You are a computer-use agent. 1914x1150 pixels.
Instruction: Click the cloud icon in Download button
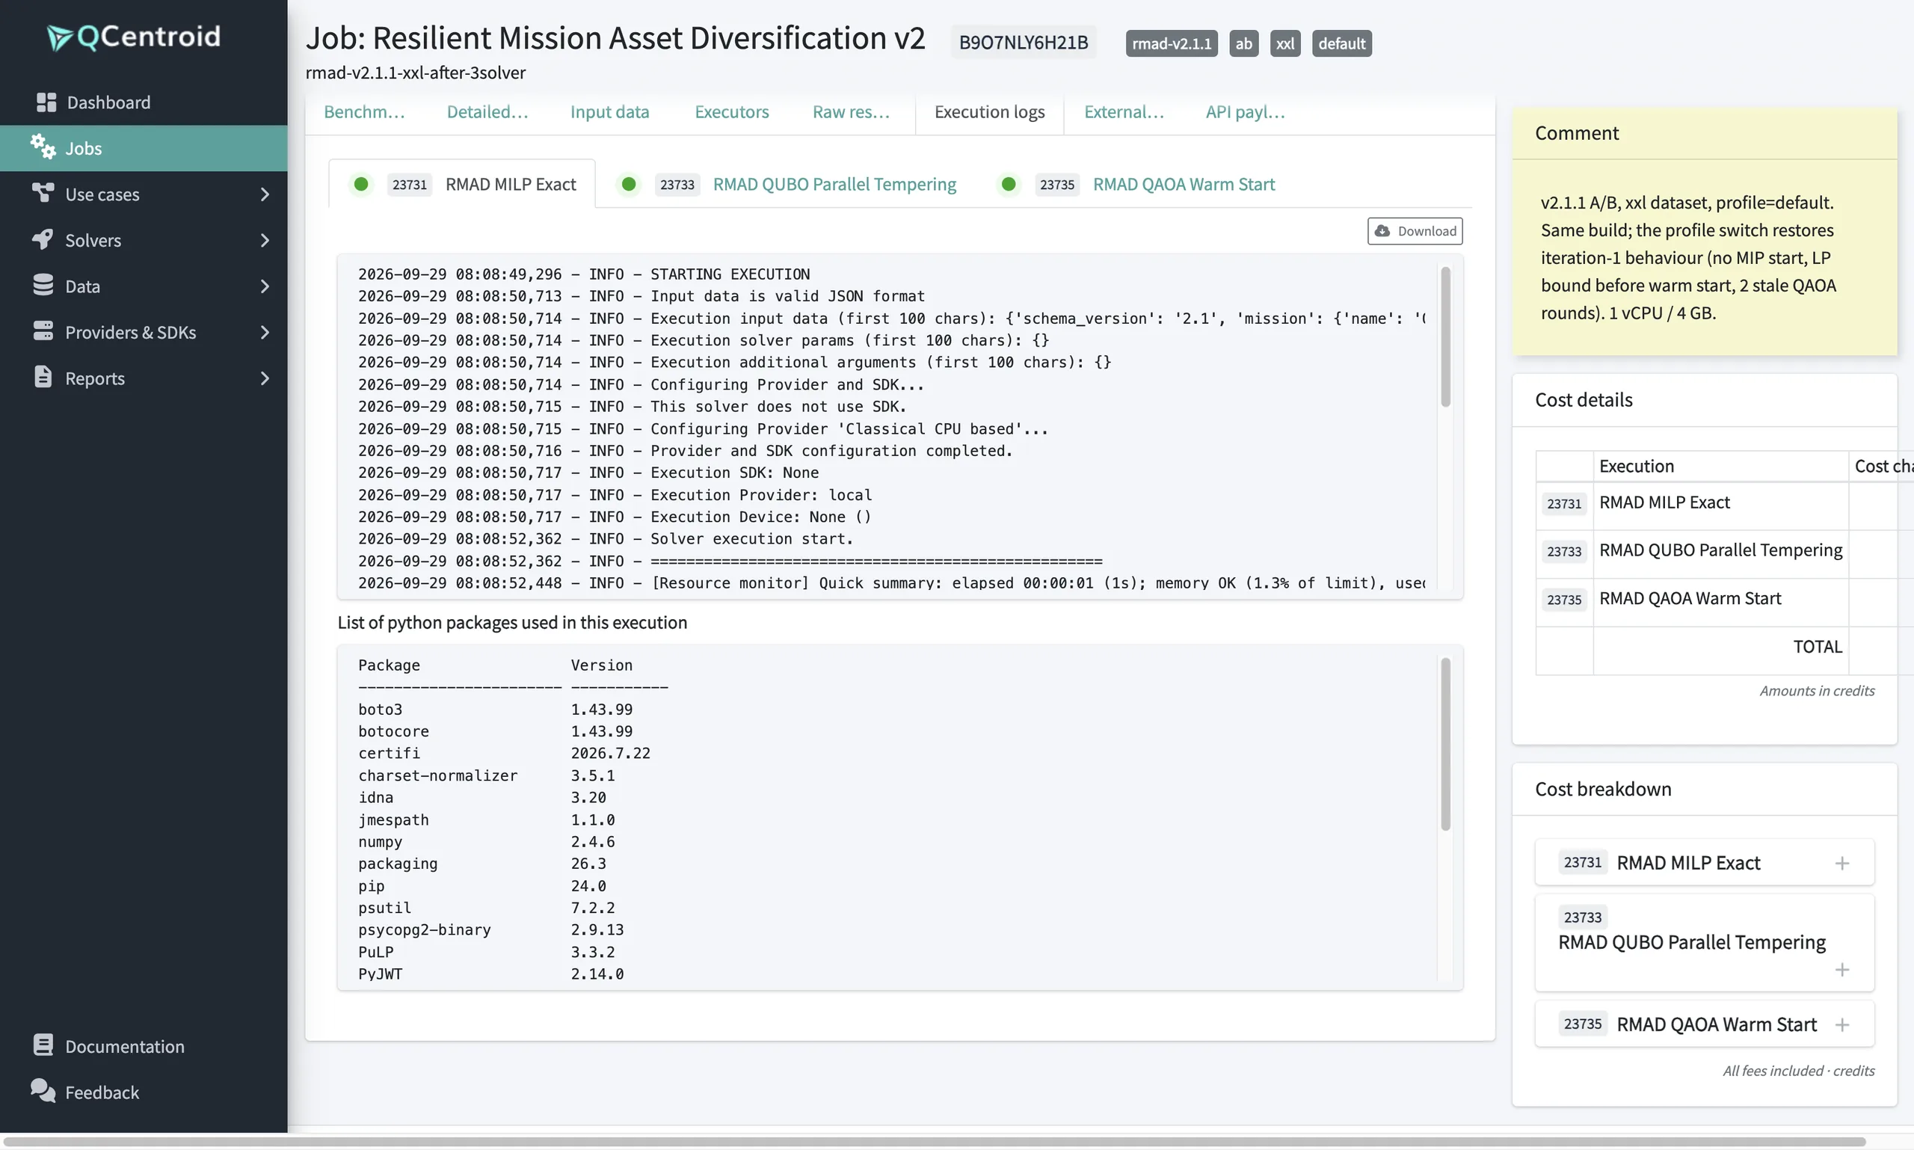coord(1382,231)
